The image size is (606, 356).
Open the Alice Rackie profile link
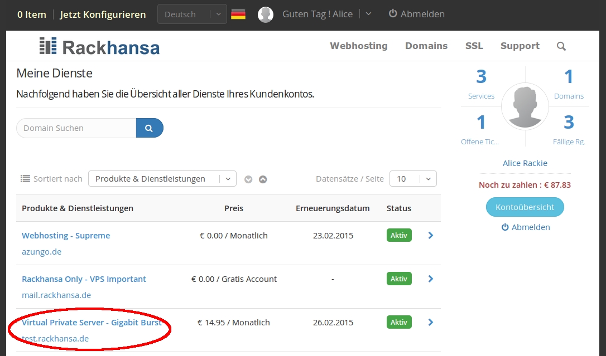525,163
